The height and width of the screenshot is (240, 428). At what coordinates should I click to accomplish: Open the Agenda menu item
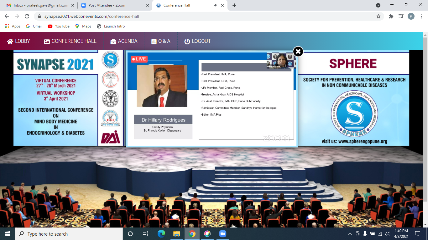coord(124,41)
